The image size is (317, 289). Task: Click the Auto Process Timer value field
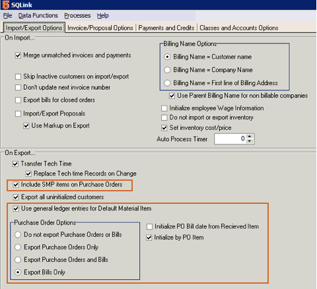click(x=230, y=139)
